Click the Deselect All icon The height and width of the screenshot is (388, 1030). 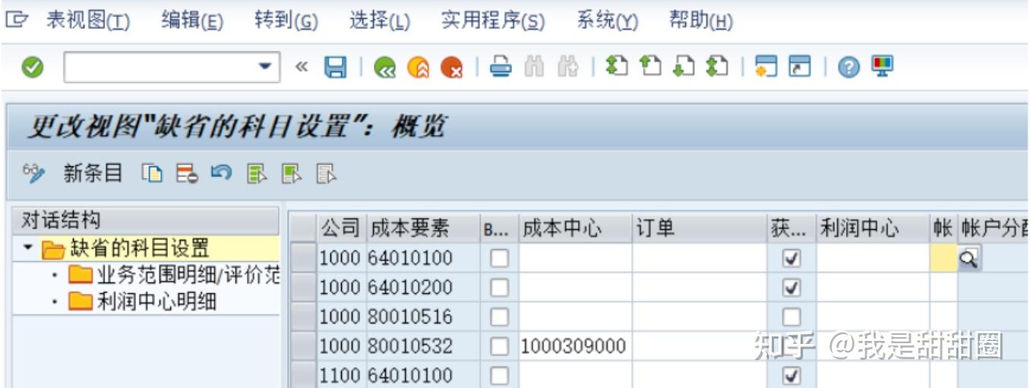coord(326,174)
